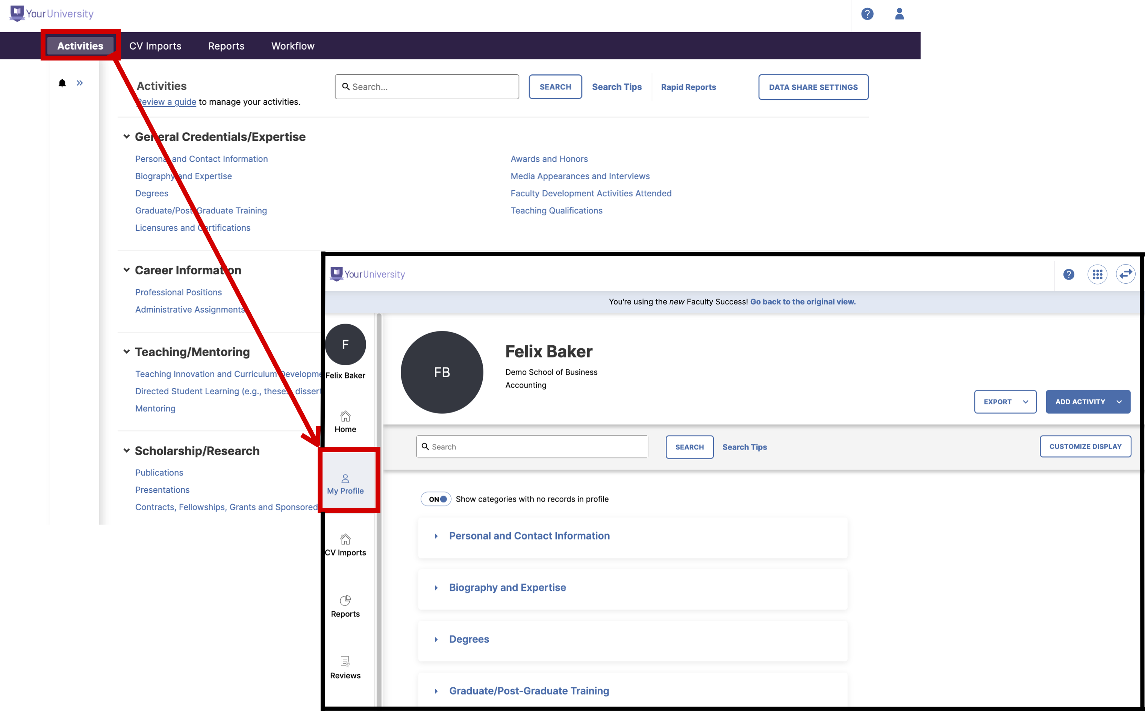Open Teaching Qualifications link
This screenshot has width=1145, height=711.
pyautogui.click(x=556, y=210)
